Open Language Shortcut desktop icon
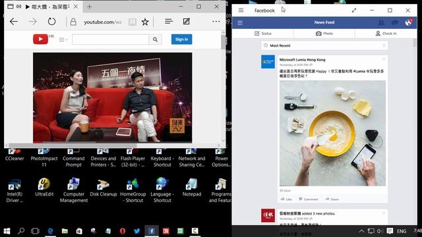This screenshot has height=237, width=422. coord(162,190)
